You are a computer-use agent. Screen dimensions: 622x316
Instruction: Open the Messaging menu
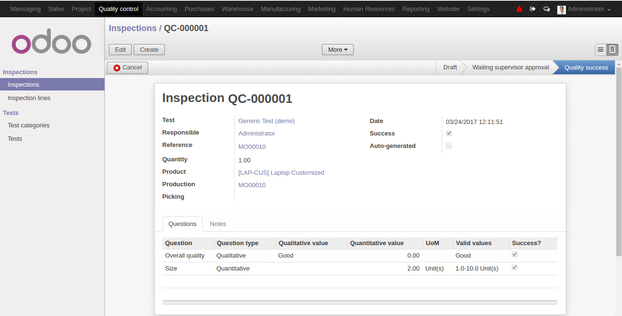point(25,9)
